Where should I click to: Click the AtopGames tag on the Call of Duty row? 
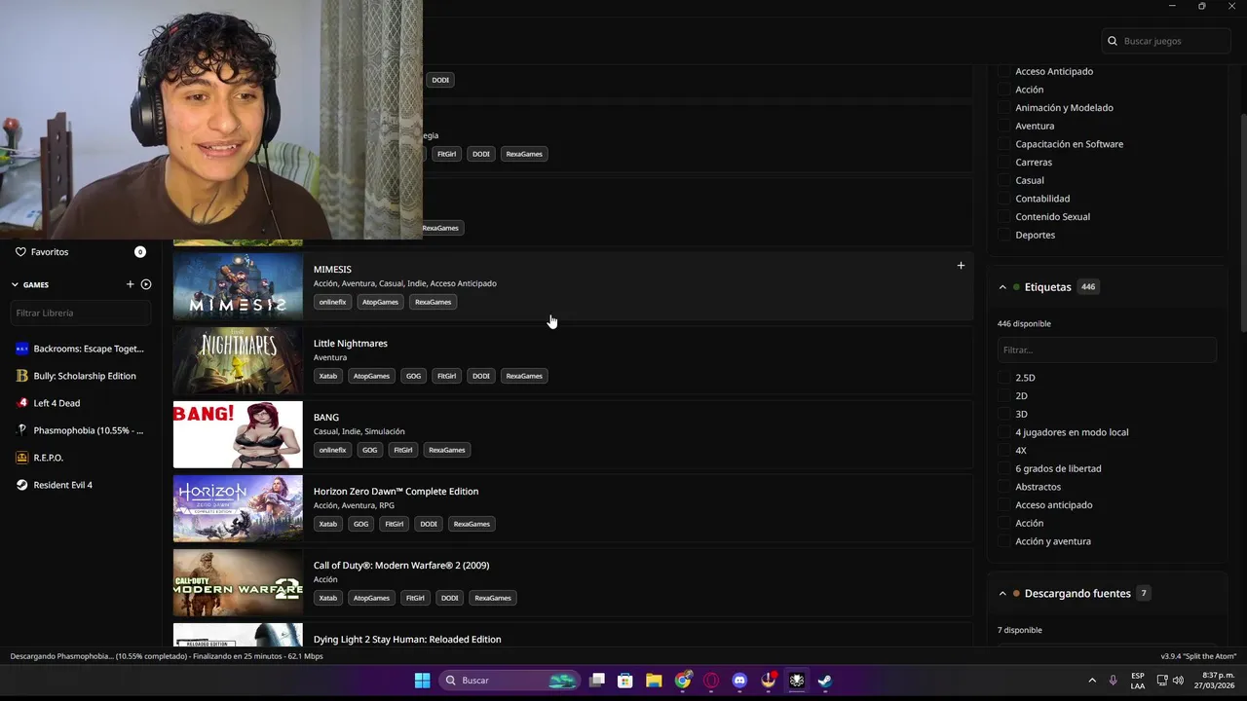[371, 598]
